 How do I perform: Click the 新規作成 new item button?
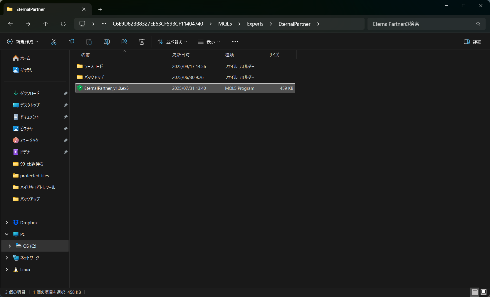(x=23, y=42)
